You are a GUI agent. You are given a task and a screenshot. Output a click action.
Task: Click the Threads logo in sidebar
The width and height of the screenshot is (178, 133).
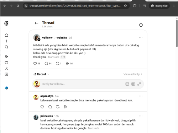tap(6, 23)
